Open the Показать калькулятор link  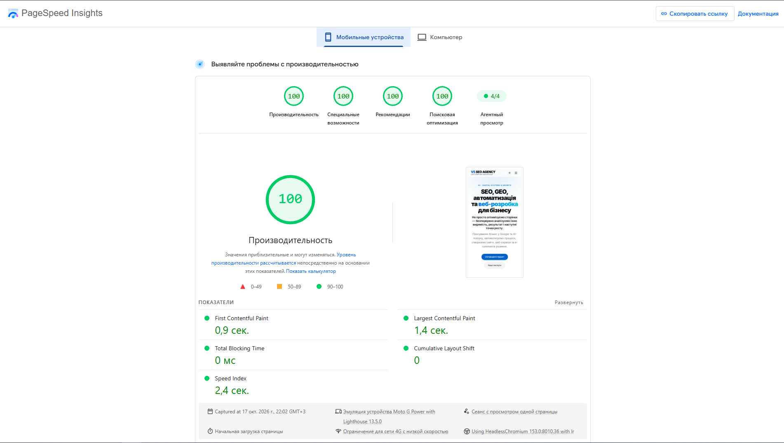(311, 271)
